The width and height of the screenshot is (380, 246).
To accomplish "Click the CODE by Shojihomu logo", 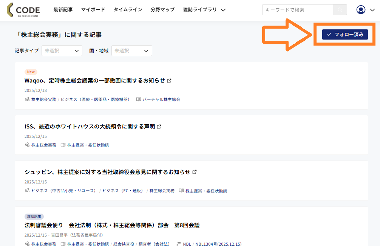I will 23,10.
